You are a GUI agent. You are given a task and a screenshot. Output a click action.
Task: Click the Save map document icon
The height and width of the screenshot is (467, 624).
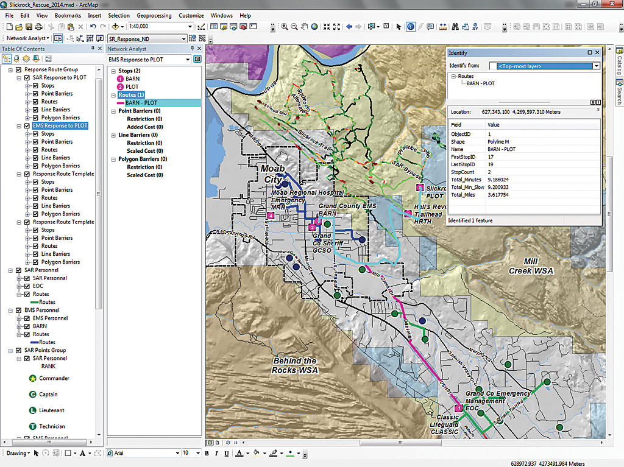[x=29, y=27]
